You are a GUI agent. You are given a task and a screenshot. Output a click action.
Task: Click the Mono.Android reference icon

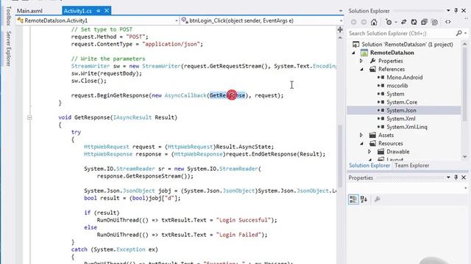pyautogui.click(x=381, y=77)
